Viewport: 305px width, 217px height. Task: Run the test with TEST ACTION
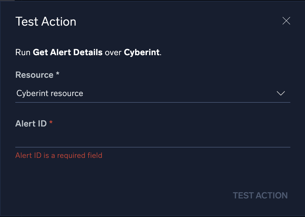point(260,195)
